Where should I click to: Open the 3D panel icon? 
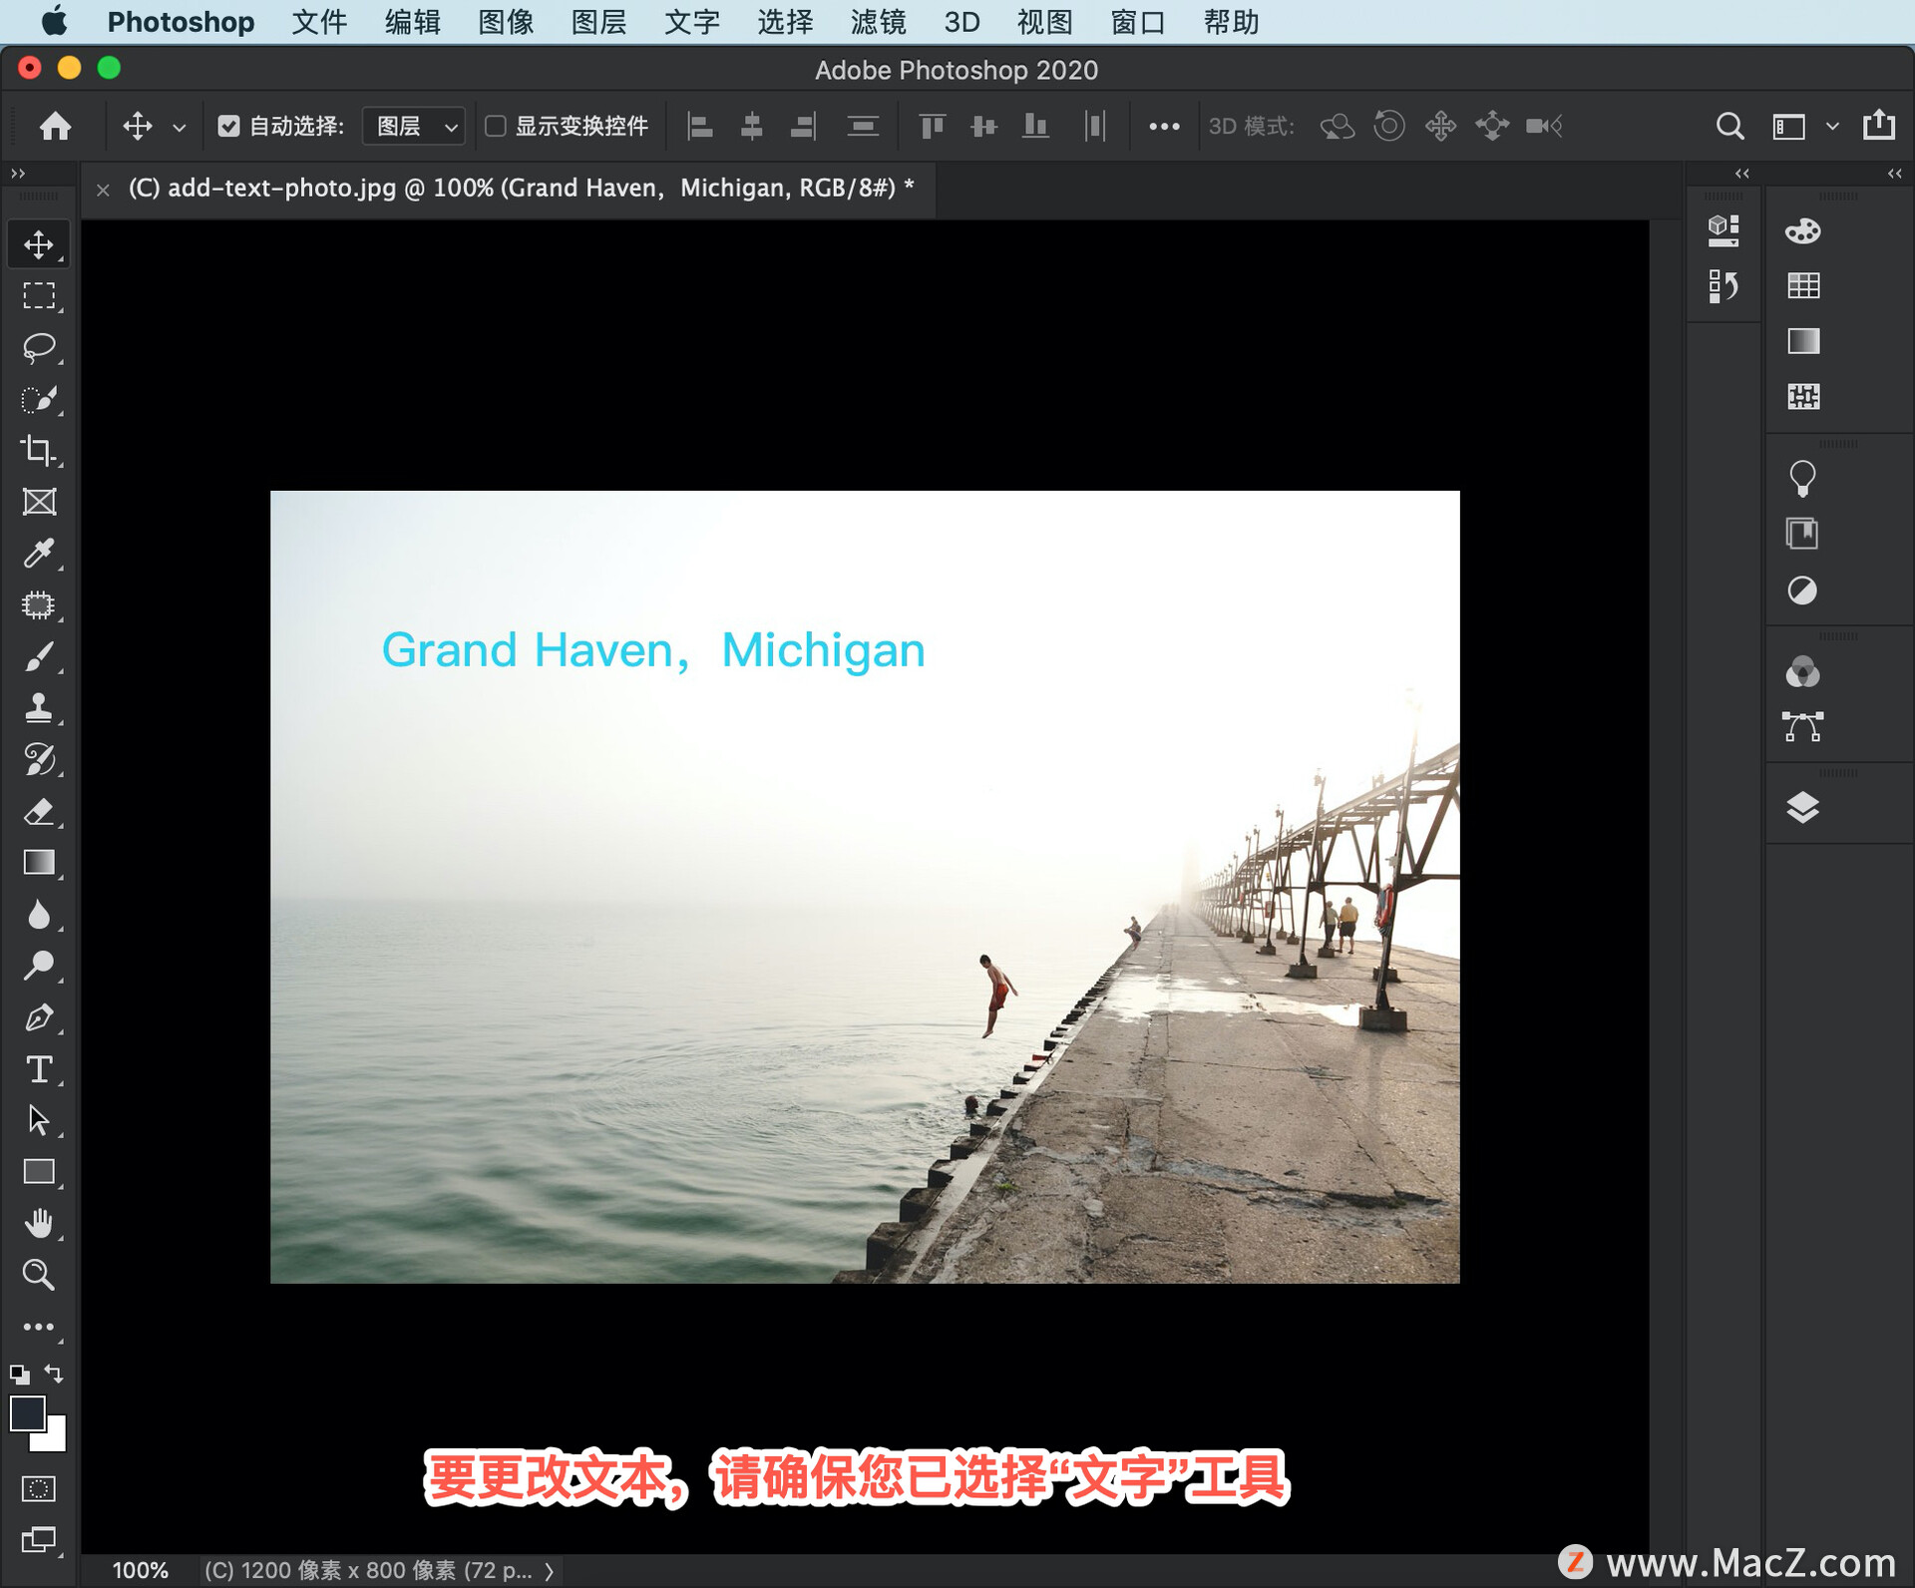1723,231
